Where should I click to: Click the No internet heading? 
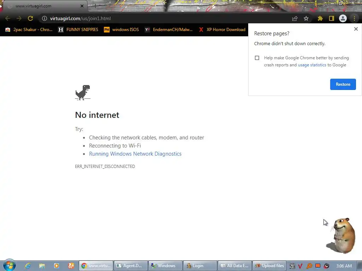pos(97,115)
